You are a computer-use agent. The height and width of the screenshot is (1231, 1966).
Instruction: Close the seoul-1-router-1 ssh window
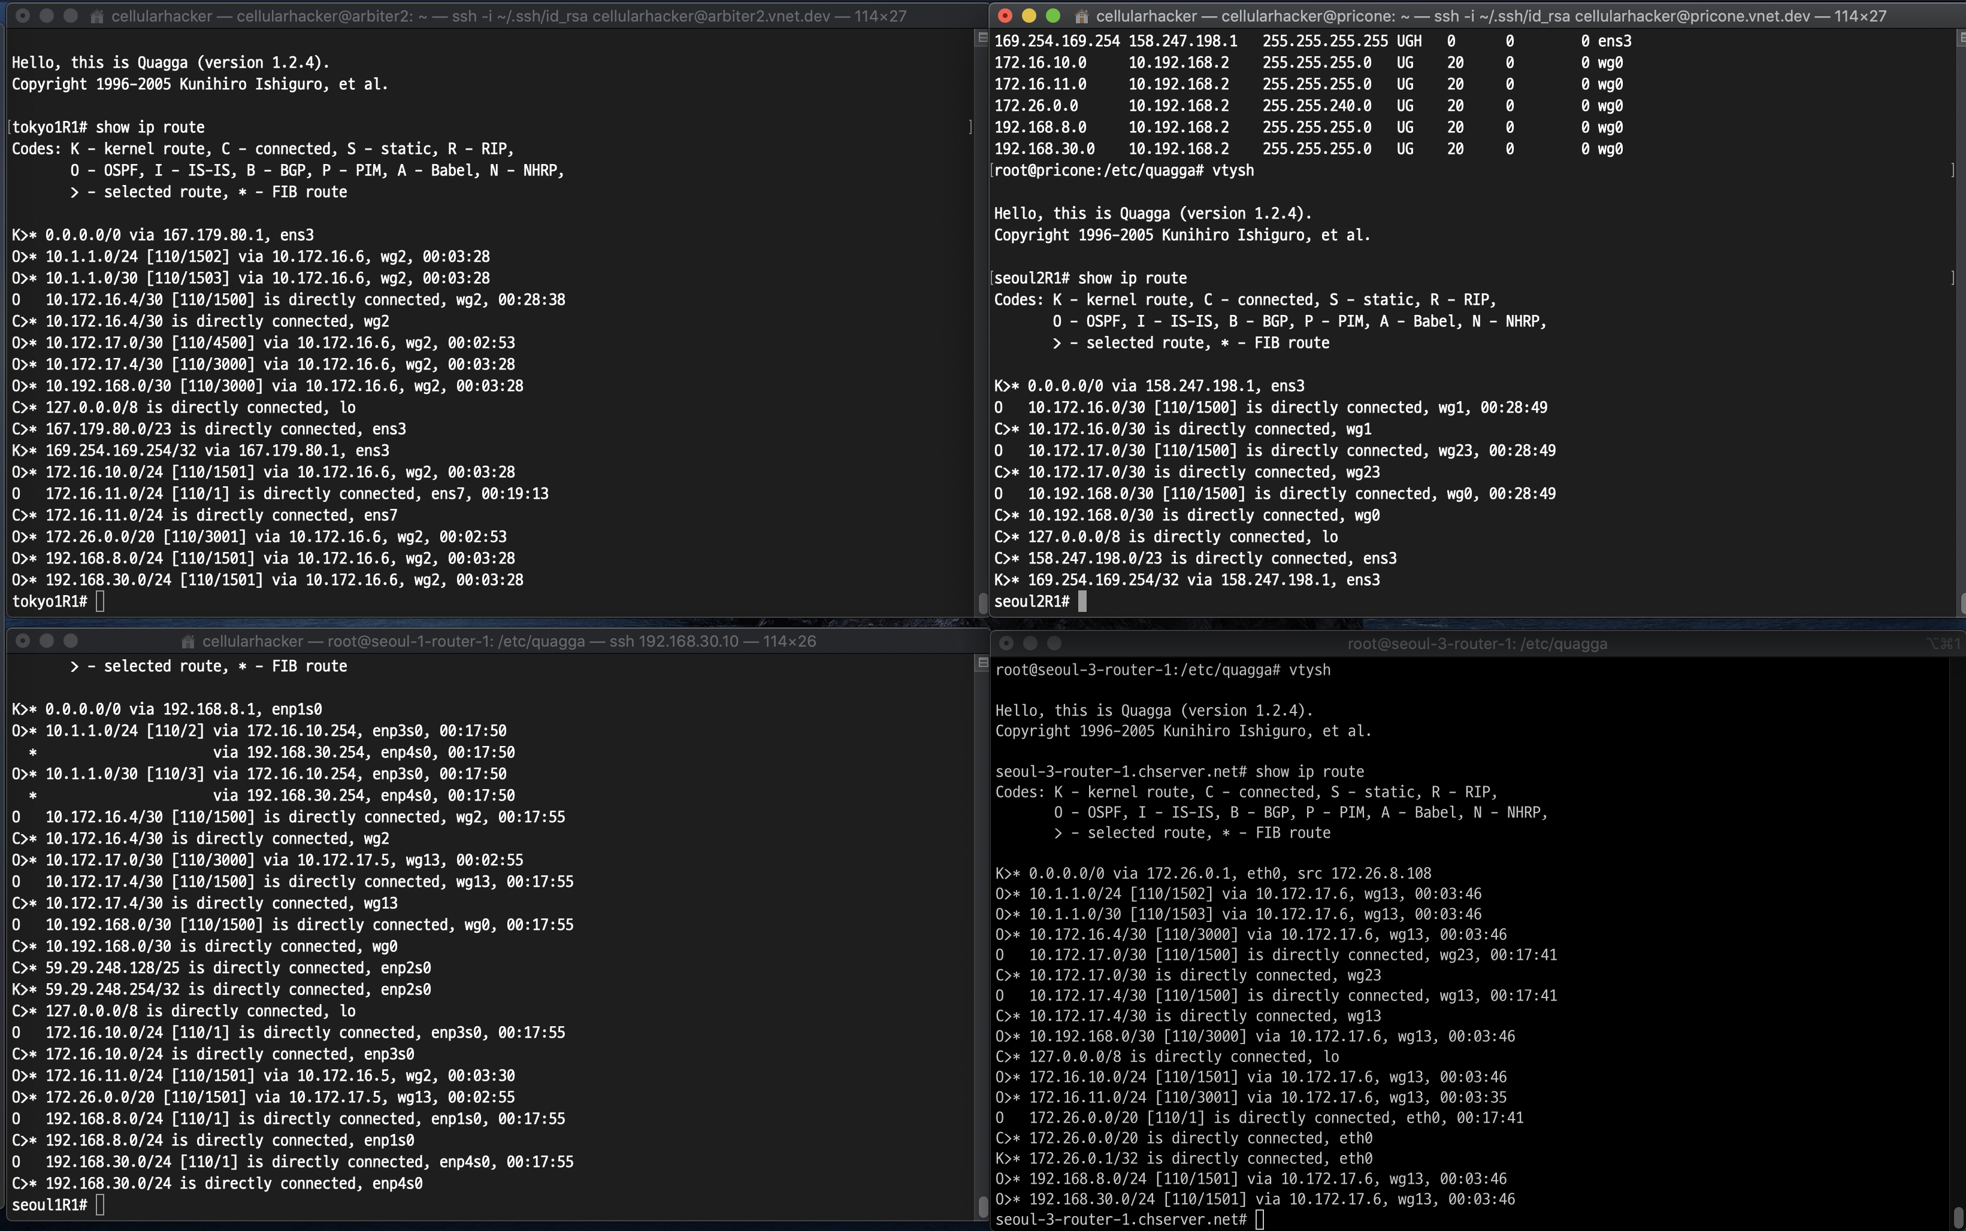click(23, 641)
